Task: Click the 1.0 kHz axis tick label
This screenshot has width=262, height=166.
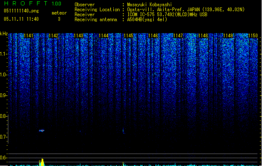Action: [x=3, y=75]
